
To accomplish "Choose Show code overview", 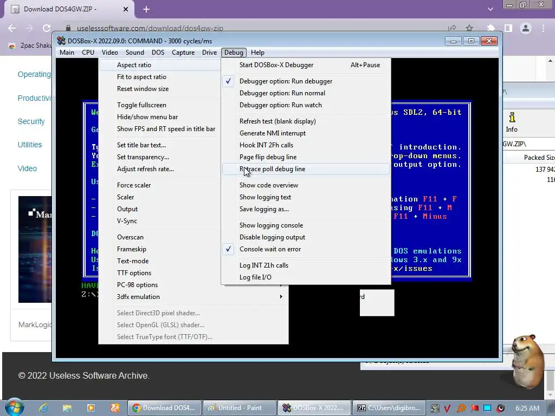I will point(306,185).
